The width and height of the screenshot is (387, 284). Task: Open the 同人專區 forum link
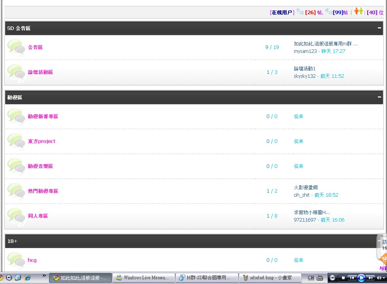coord(38,216)
